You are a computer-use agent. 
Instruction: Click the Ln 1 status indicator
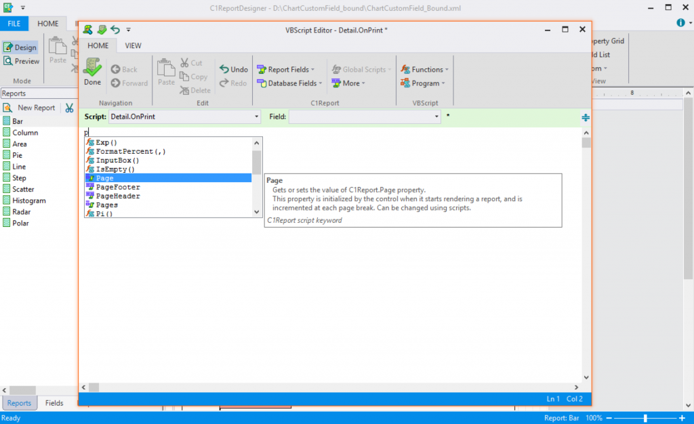tap(553, 399)
